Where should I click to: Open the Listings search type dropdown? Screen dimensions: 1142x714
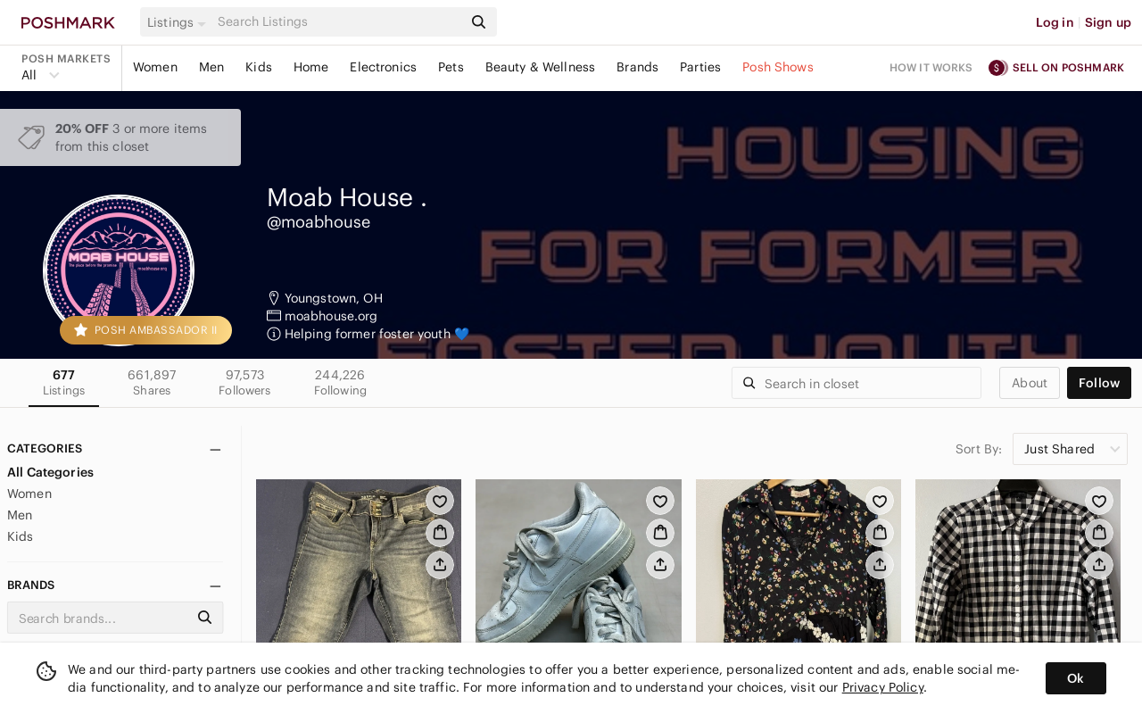(176, 22)
